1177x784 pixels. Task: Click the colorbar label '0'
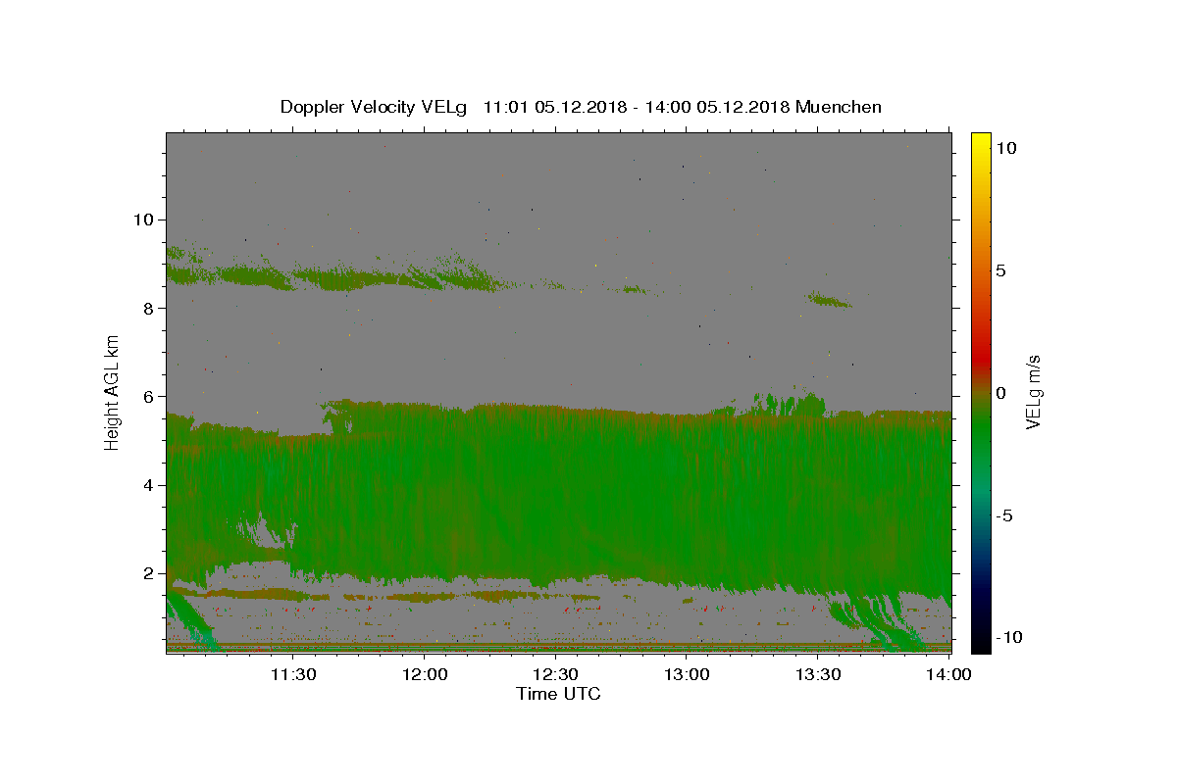pyautogui.click(x=1000, y=393)
